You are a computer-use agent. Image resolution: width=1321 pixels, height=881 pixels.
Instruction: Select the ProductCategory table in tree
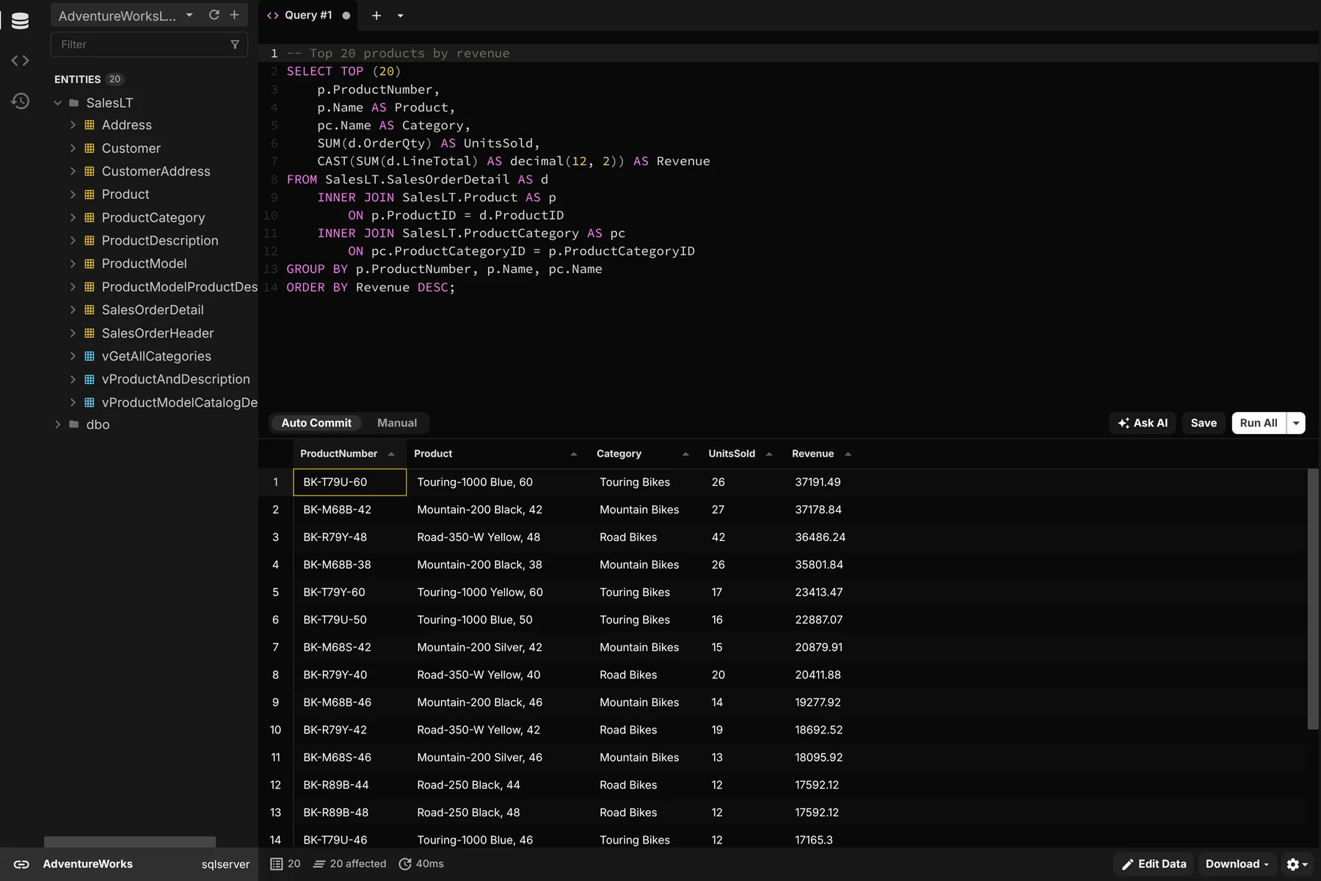[153, 217]
